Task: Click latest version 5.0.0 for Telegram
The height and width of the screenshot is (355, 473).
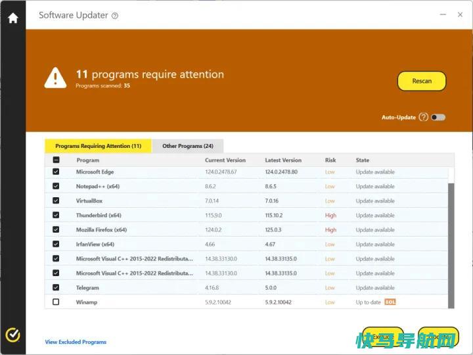Action: coord(271,288)
